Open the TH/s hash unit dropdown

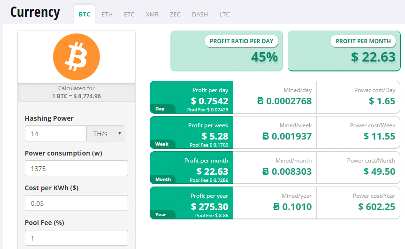[106, 134]
